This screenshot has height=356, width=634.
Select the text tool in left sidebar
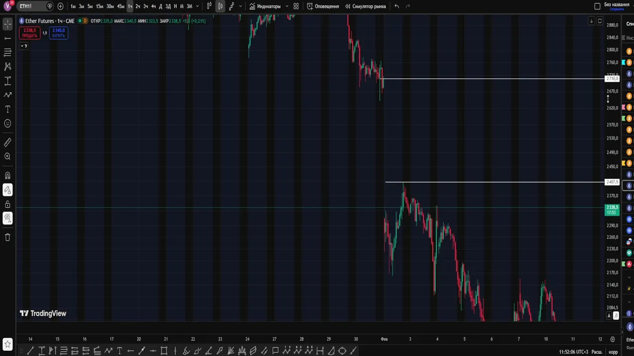pyautogui.click(x=7, y=109)
